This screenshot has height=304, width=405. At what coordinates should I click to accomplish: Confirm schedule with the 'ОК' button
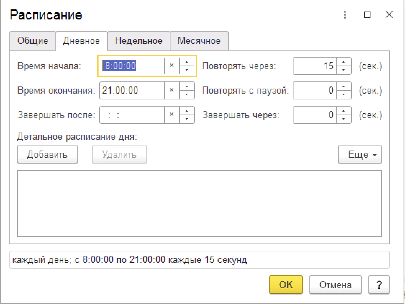286,285
